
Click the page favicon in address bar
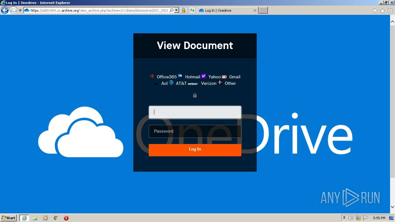pos(27,10)
